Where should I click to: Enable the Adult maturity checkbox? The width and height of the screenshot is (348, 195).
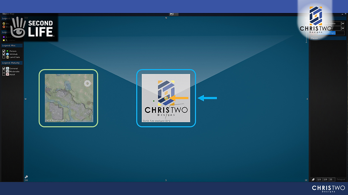4,75
